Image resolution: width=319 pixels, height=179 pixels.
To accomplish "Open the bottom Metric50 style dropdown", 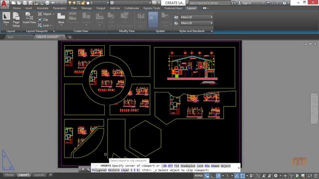I will pos(211,23).
